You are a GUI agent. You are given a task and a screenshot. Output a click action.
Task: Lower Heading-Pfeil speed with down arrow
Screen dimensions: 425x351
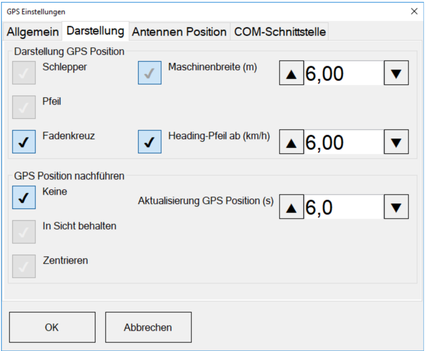pyautogui.click(x=396, y=142)
